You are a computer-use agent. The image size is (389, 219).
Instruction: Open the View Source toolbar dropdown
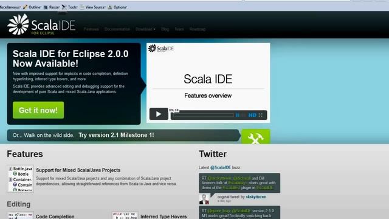point(95,7)
